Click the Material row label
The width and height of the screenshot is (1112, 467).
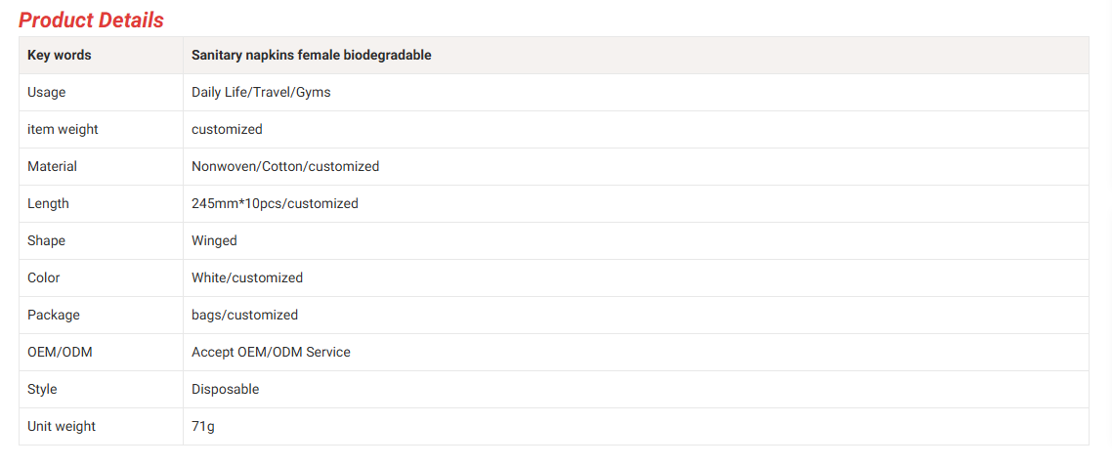pyautogui.click(x=52, y=166)
